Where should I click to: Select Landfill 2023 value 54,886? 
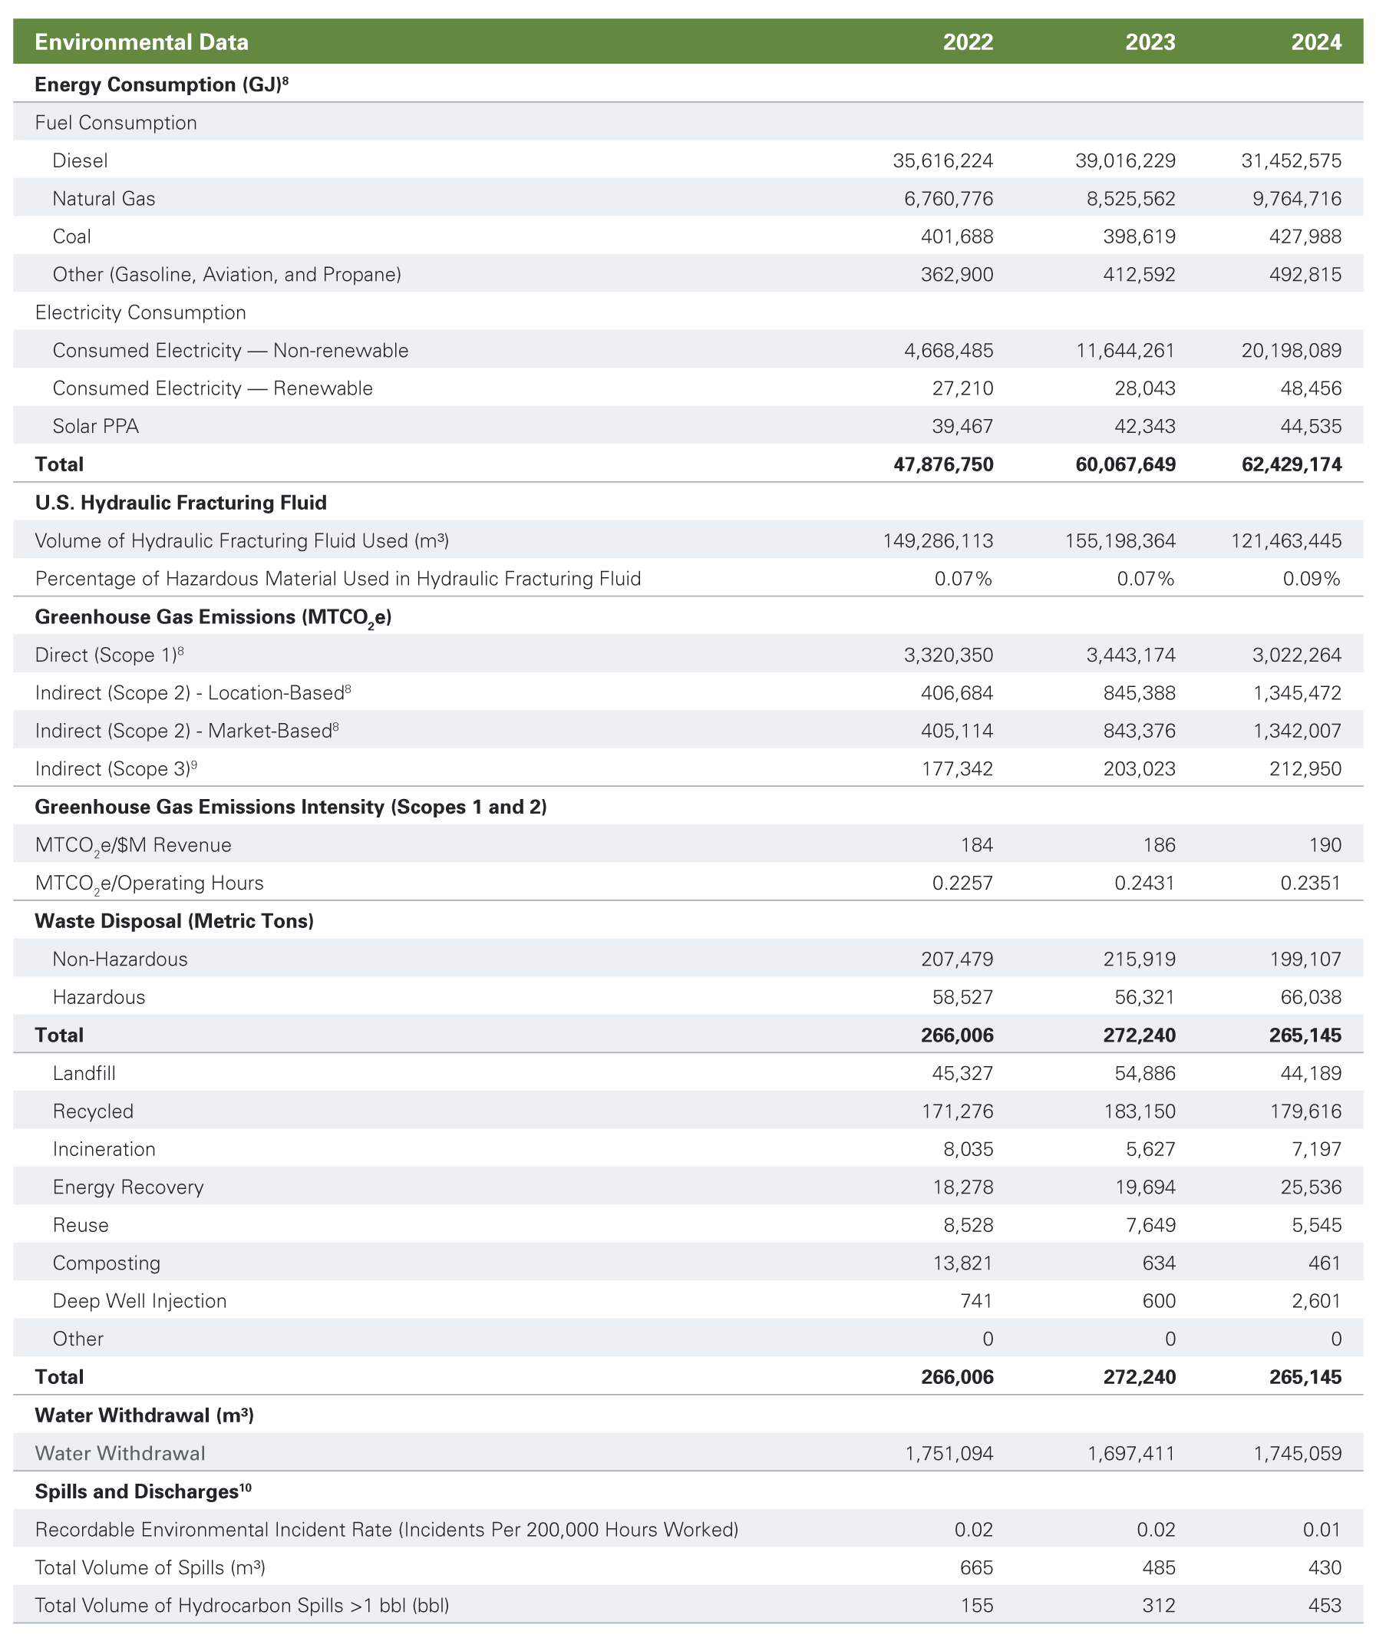tap(1145, 1073)
